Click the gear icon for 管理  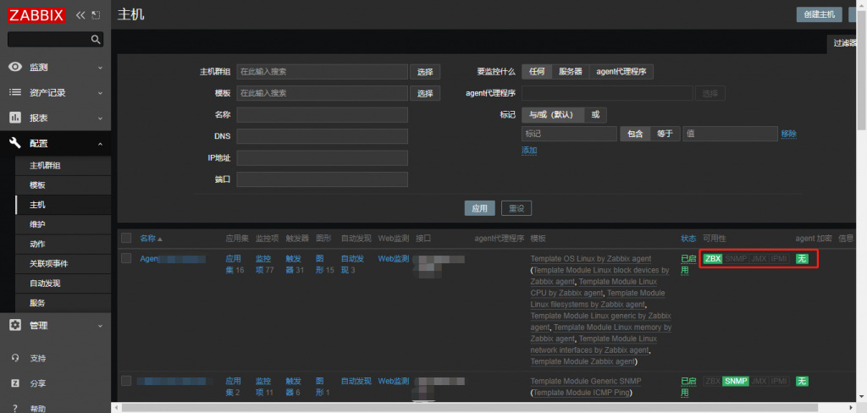(15, 325)
